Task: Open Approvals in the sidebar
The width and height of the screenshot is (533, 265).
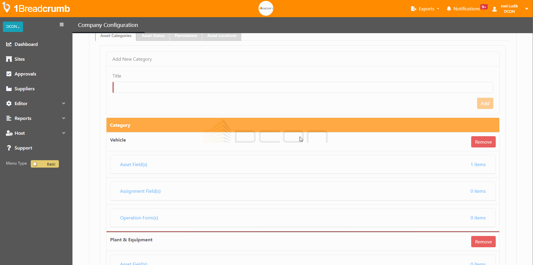Action: coord(25,74)
